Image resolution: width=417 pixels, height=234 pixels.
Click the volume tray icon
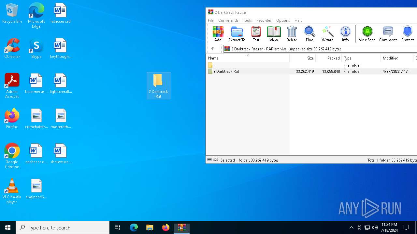click(375, 227)
